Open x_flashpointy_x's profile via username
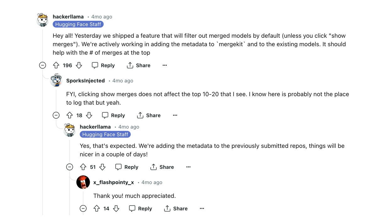Viewport: 387px width, 222px height. pyautogui.click(x=114, y=182)
